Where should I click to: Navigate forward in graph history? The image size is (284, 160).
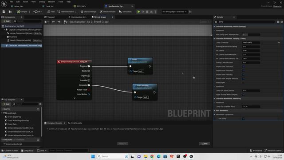[59, 22]
